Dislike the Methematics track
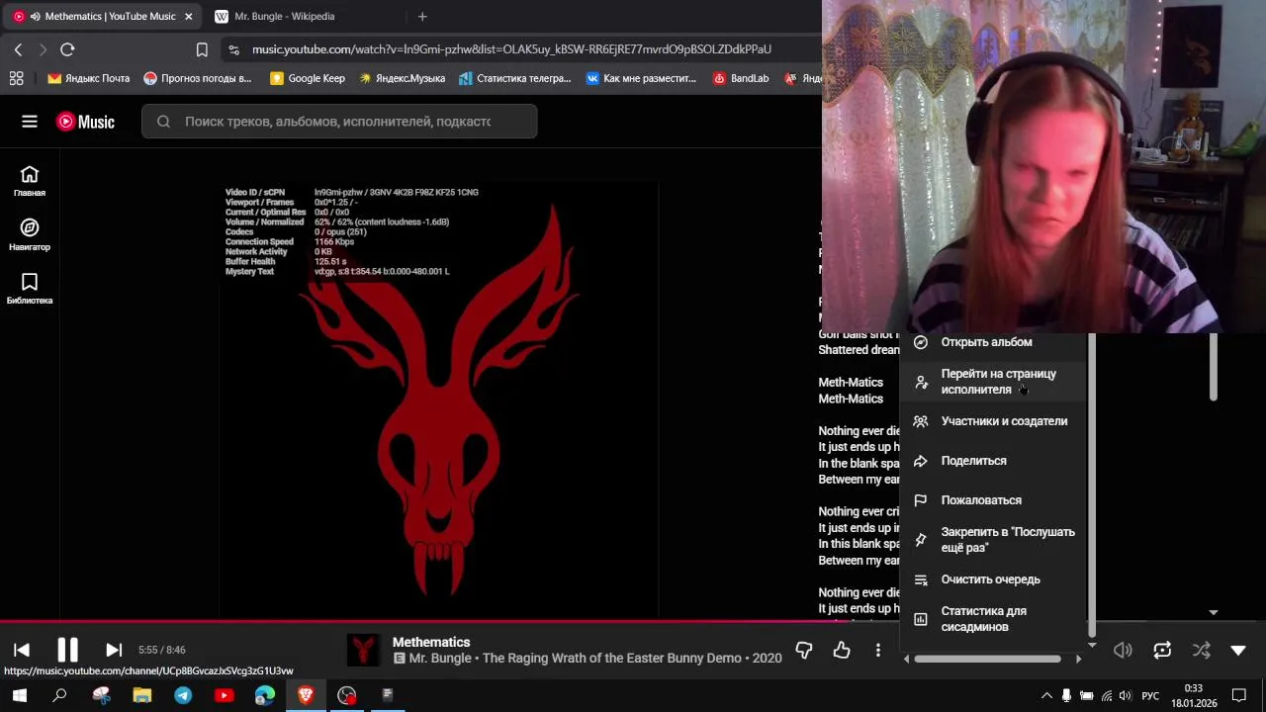1266x712 pixels. [x=804, y=650]
